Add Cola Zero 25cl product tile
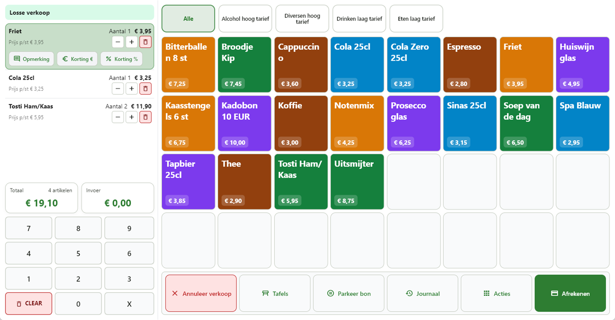The width and height of the screenshot is (615, 320). coord(414,65)
